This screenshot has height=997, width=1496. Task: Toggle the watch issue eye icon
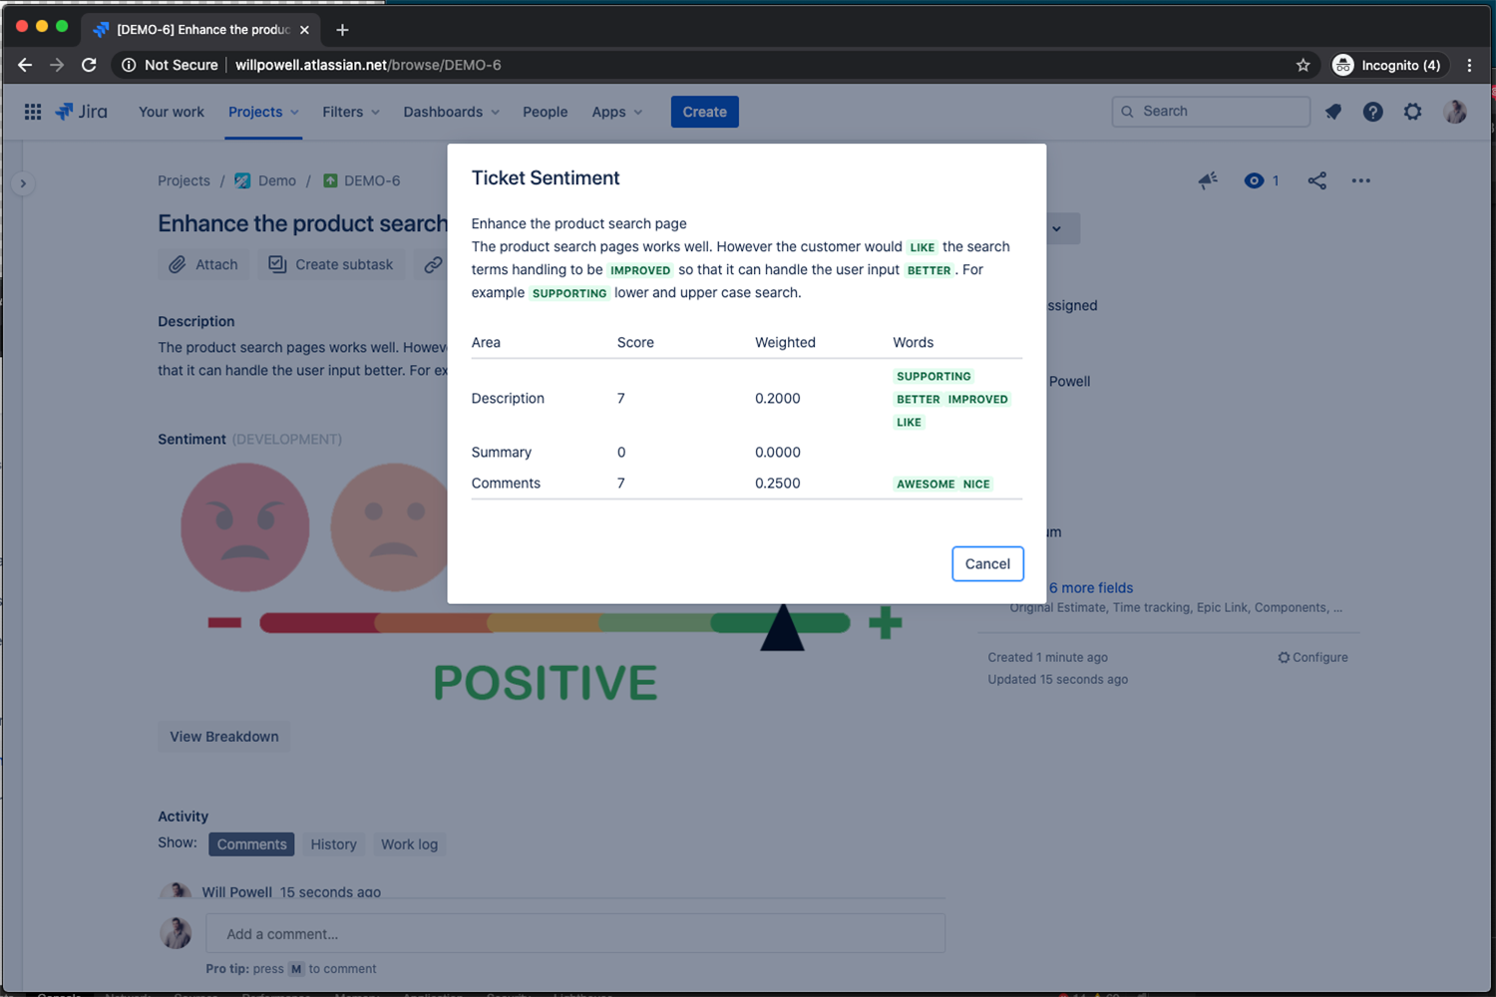click(x=1254, y=180)
